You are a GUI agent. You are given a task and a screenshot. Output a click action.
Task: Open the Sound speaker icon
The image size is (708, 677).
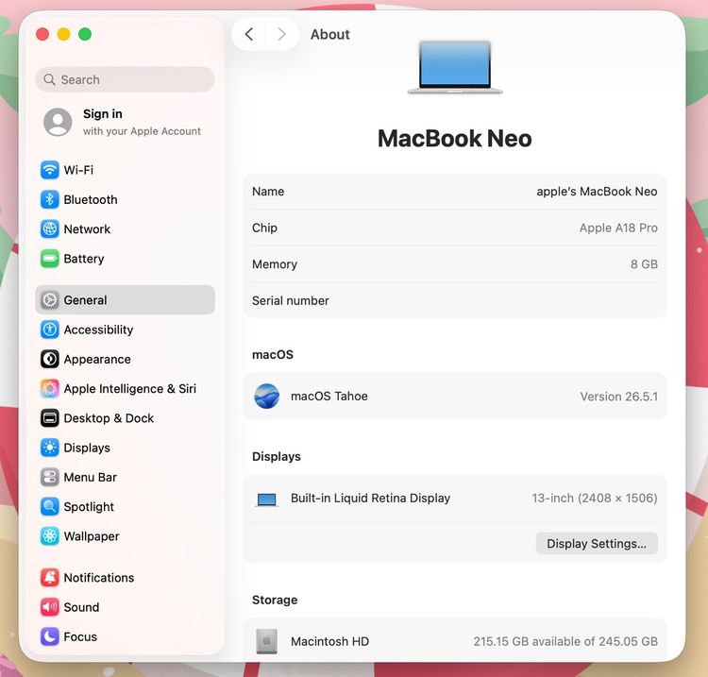point(50,607)
